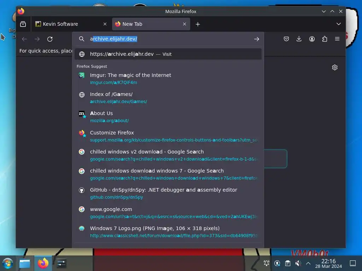Select GitHub dnSpy/dnSpy suggestion

(x=168, y=193)
